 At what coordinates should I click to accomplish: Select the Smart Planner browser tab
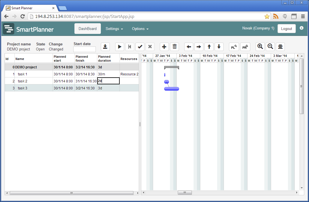pyautogui.click(x=29, y=8)
